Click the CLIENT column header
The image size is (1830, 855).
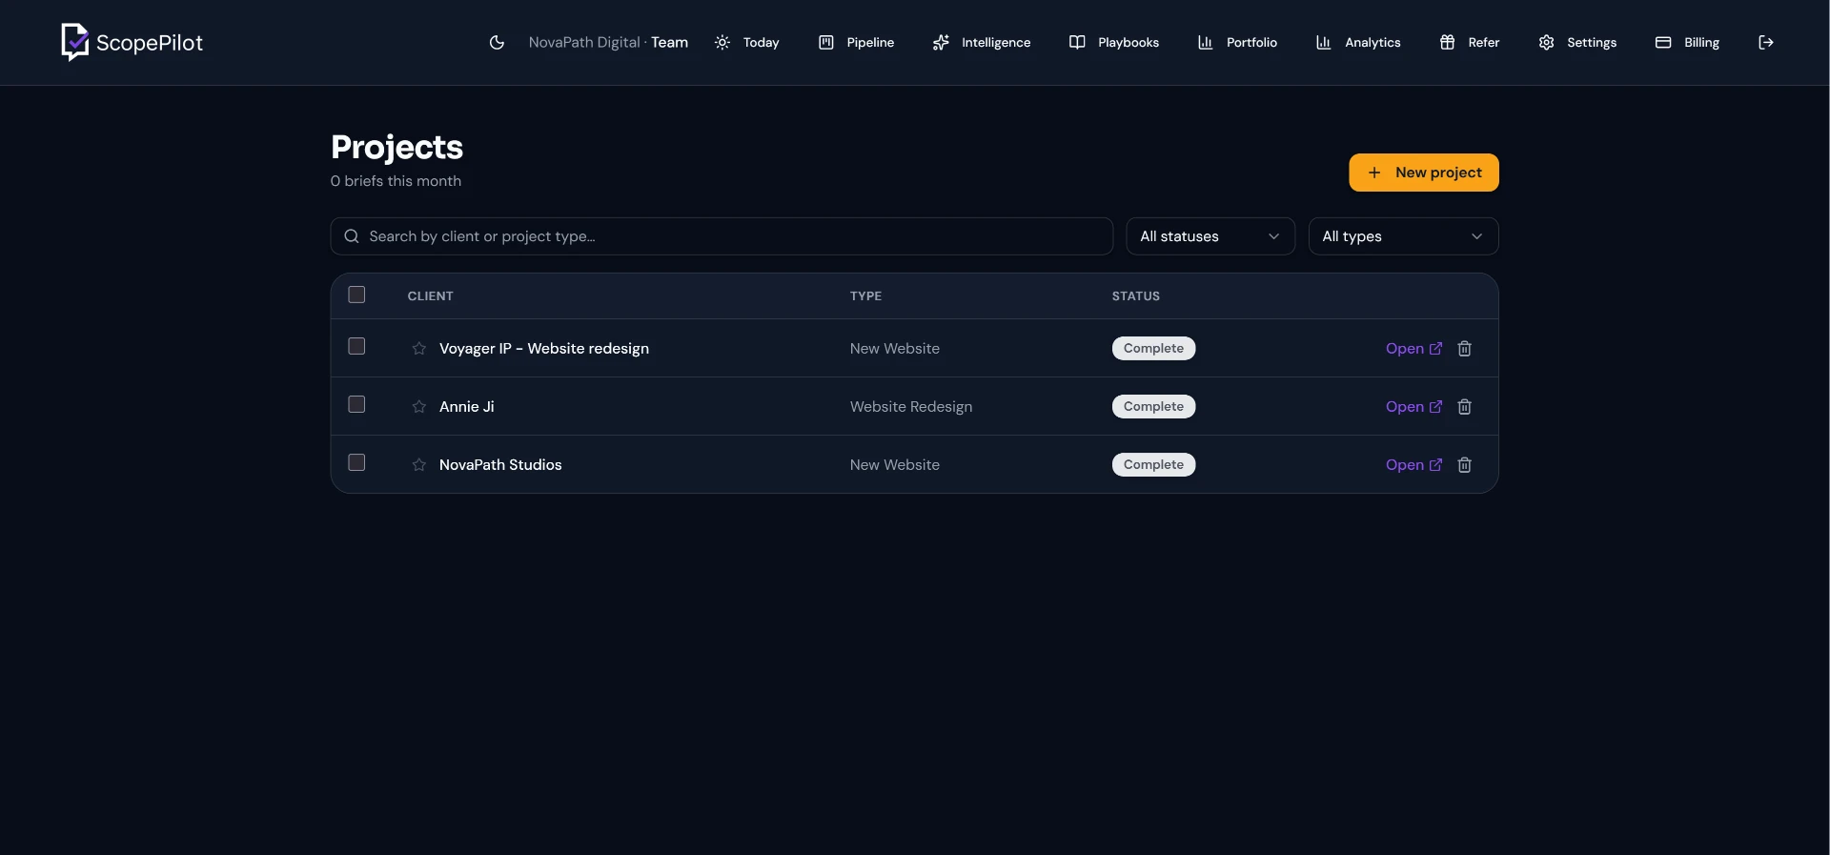pyautogui.click(x=431, y=296)
